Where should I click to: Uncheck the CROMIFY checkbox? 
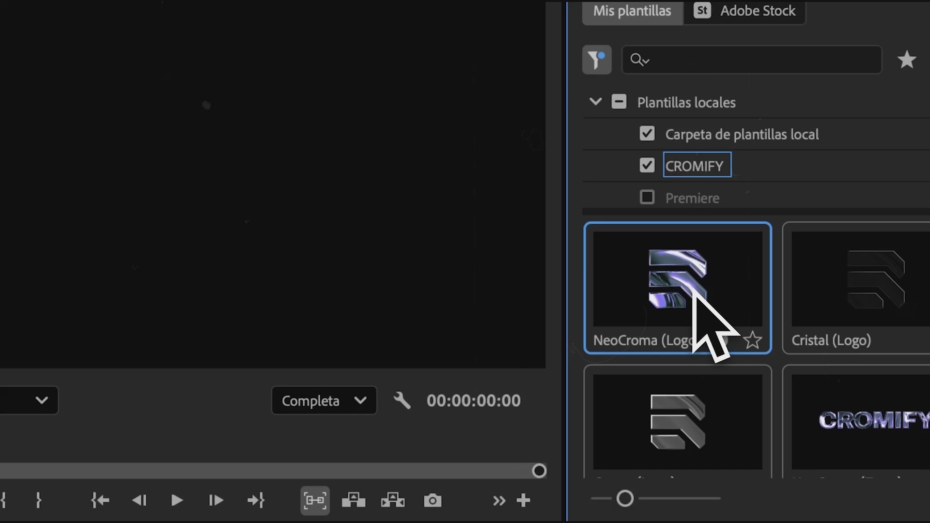647,165
